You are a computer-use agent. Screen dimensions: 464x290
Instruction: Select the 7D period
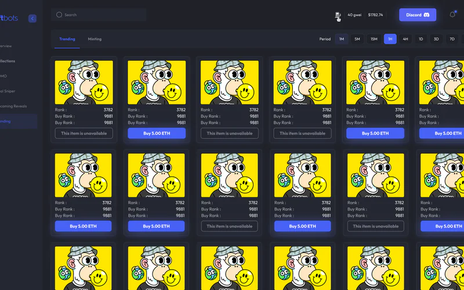pos(452,39)
